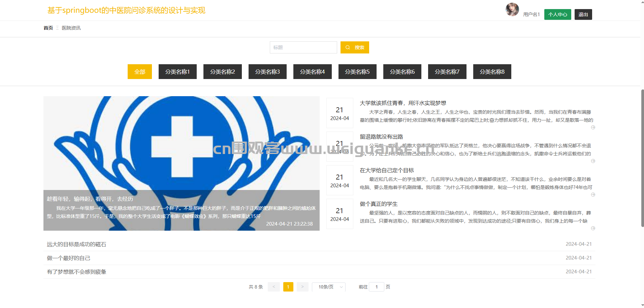
Task: Navigate to 首页 in breadcrumb
Action: tap(48, 28)
